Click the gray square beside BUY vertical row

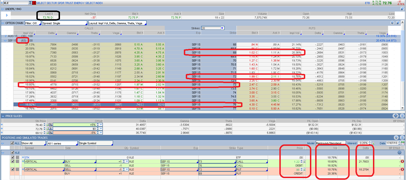coord(17,161)
